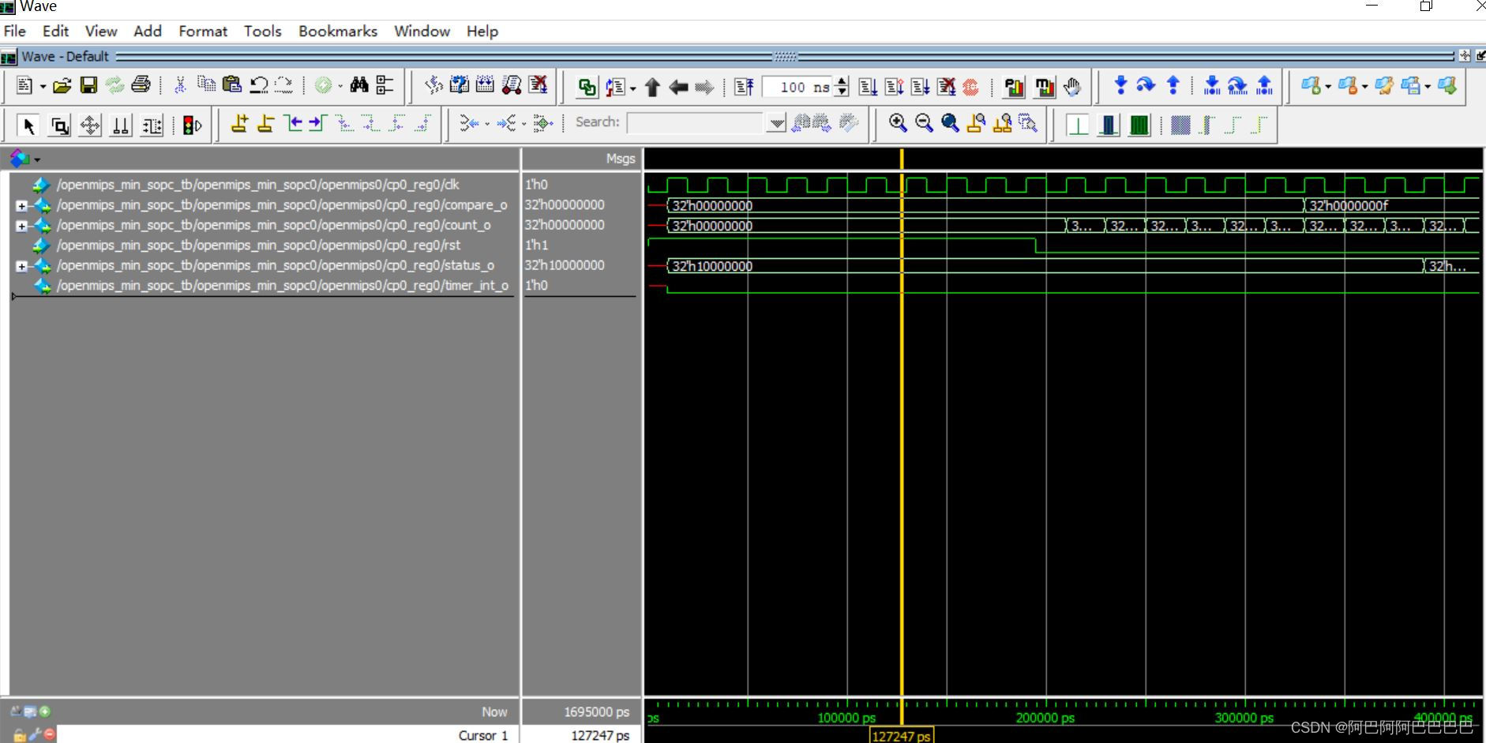
Task: Open the Format menu
Action: pos(203,31)
